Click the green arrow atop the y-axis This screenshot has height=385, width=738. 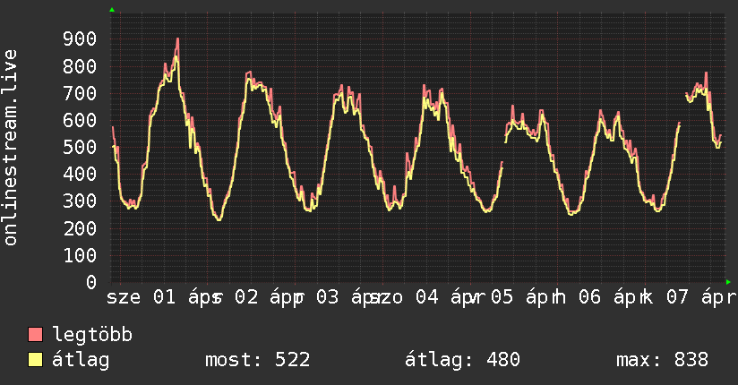[112, 10]
